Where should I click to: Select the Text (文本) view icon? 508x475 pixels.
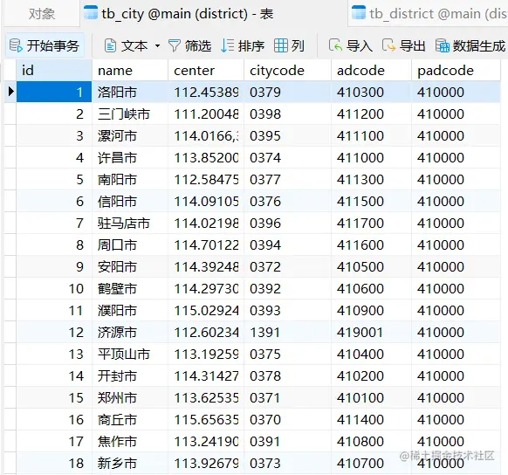point(110,45)
